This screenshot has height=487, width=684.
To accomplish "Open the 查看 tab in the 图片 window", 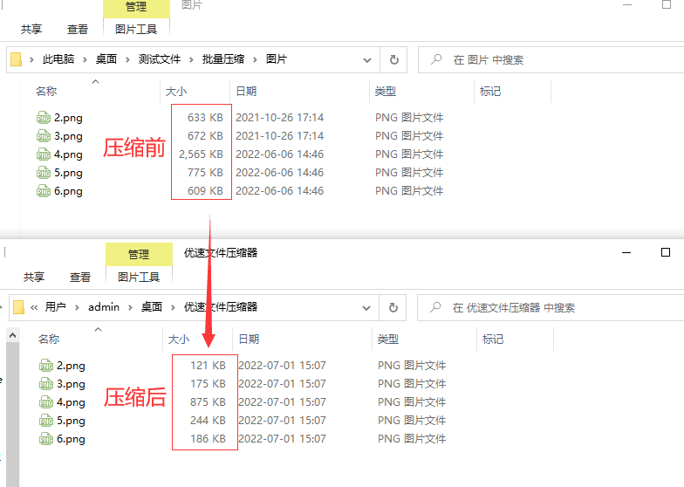I will (x=78, y=29).
